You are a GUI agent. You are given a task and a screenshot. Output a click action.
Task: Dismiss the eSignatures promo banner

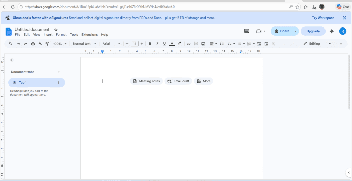[344, 18]
